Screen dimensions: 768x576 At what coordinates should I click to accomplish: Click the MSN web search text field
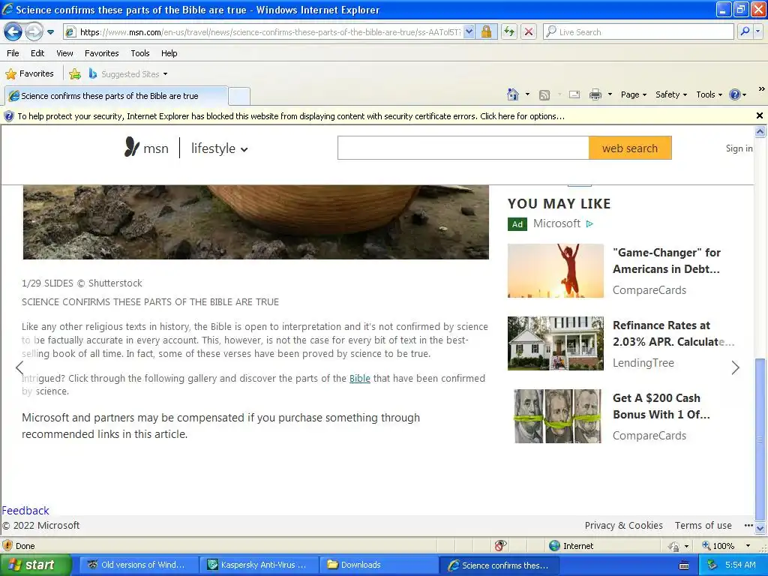click(x=463, y=148)
